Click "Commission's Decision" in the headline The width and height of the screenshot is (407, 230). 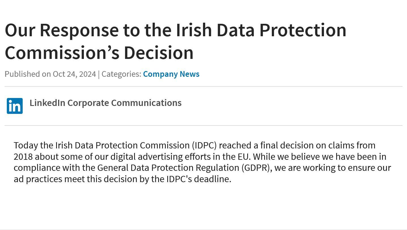[x=99, y=53]
